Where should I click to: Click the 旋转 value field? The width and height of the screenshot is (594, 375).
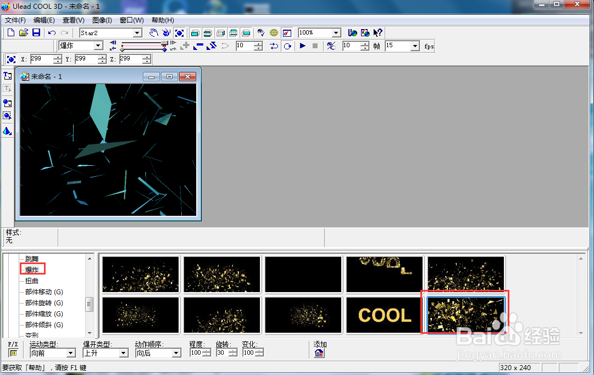[223, 352]
